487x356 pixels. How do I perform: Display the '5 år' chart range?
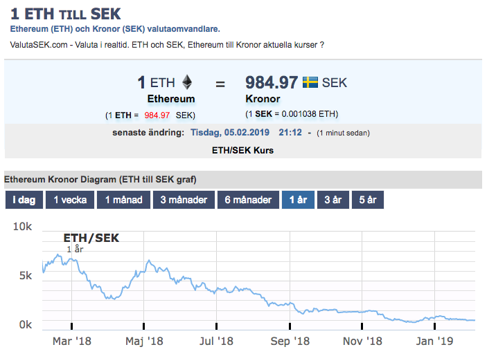[x=368, y=200]
